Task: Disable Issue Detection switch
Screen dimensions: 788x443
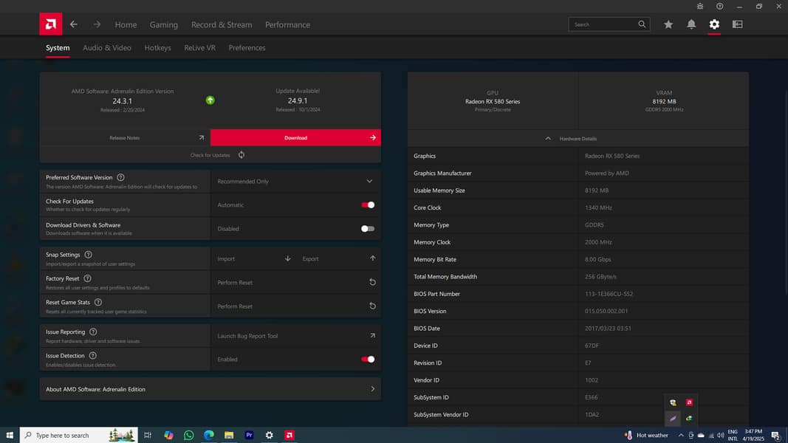Action: 368,359
